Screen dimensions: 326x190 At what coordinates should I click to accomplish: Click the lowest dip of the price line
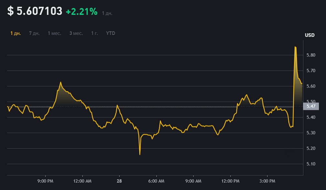(x=140, y=154)
